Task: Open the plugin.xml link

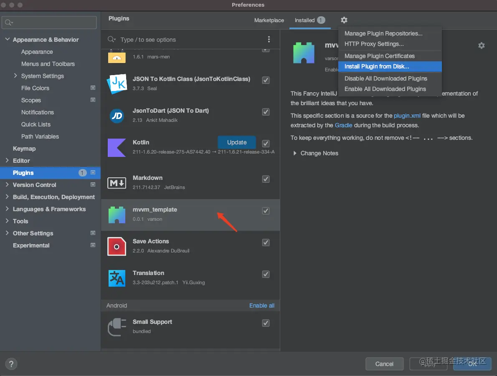Action: point(407,116)
